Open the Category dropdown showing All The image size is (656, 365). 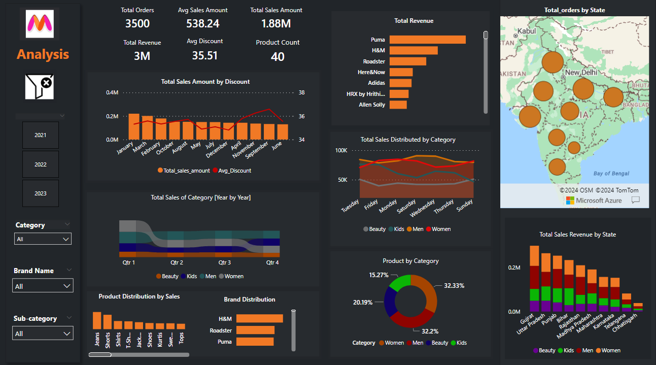click(43, 239)
